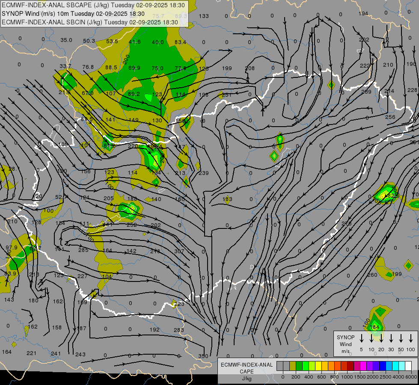419x385 pixels.
Task: Click the map value 35.0
Action: click(x=66, y=40)
